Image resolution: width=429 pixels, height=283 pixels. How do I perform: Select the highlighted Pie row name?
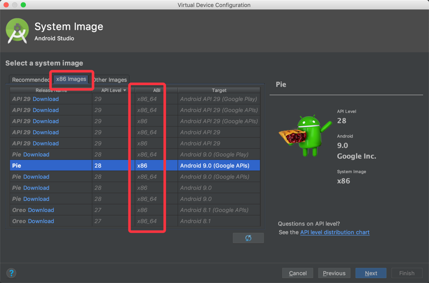click(x=17, y=166)
